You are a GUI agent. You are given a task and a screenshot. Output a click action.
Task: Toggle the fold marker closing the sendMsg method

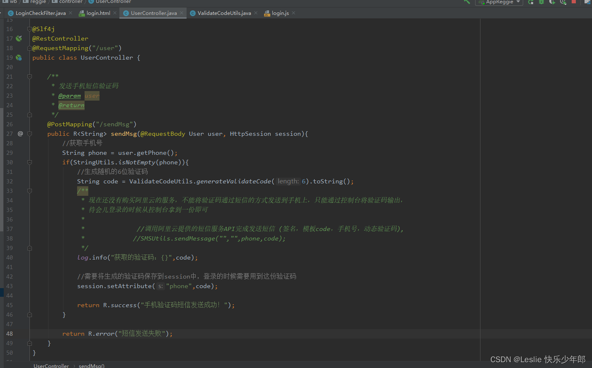pyautogui.click(x=29, y=343)
